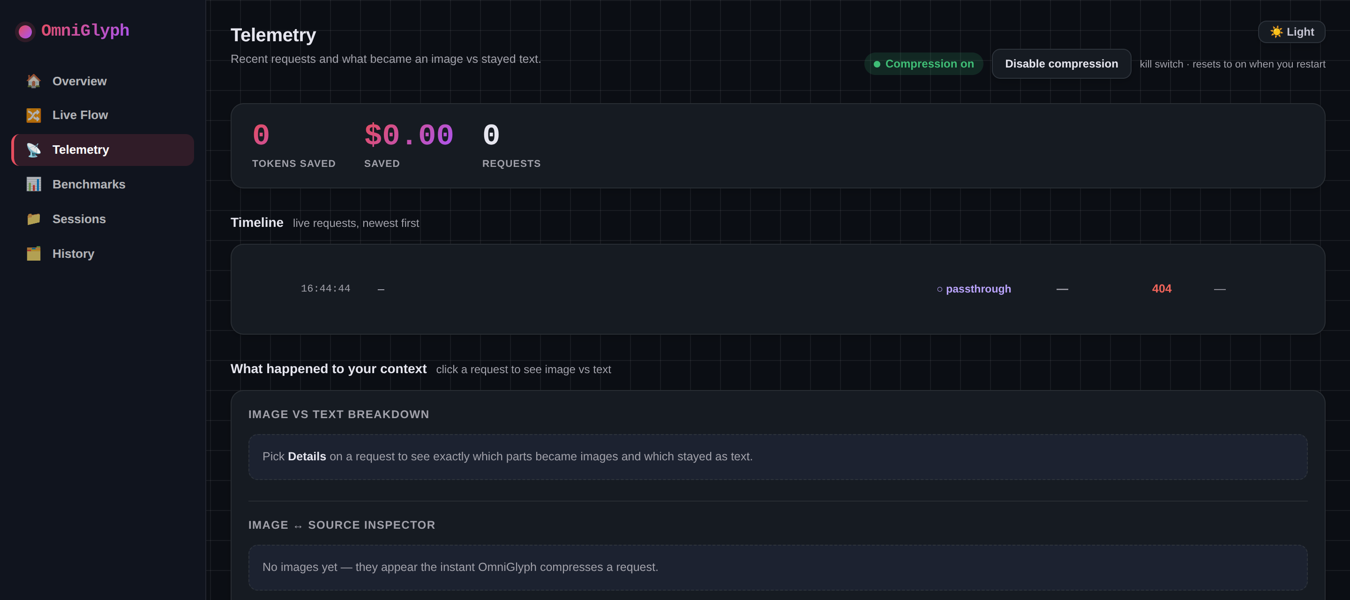Screen dimensions: 1350x600
Task: Click 'live requests, newest first' subtitle
Action: coord(356,223)
